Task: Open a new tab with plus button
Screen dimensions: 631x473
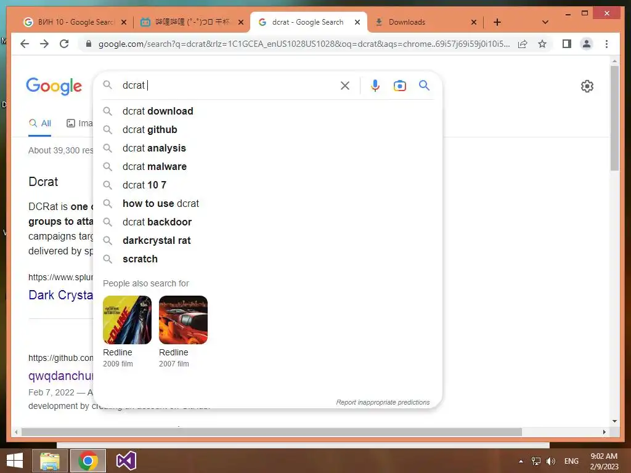Action: click(x=497, y=22)
